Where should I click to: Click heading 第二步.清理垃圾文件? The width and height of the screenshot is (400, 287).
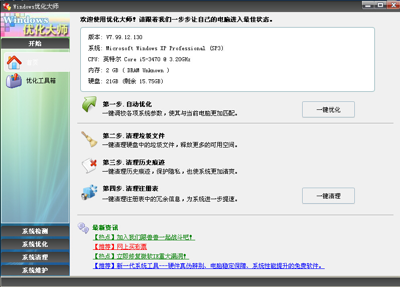click(x=134, y=135)
